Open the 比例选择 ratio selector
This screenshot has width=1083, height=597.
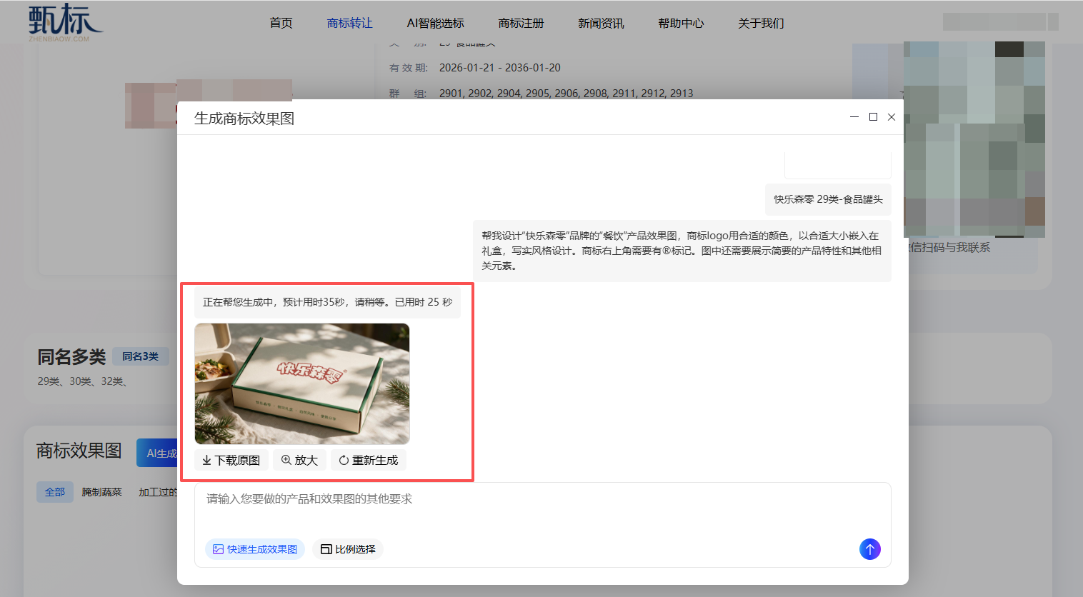(x=348, y=549)
